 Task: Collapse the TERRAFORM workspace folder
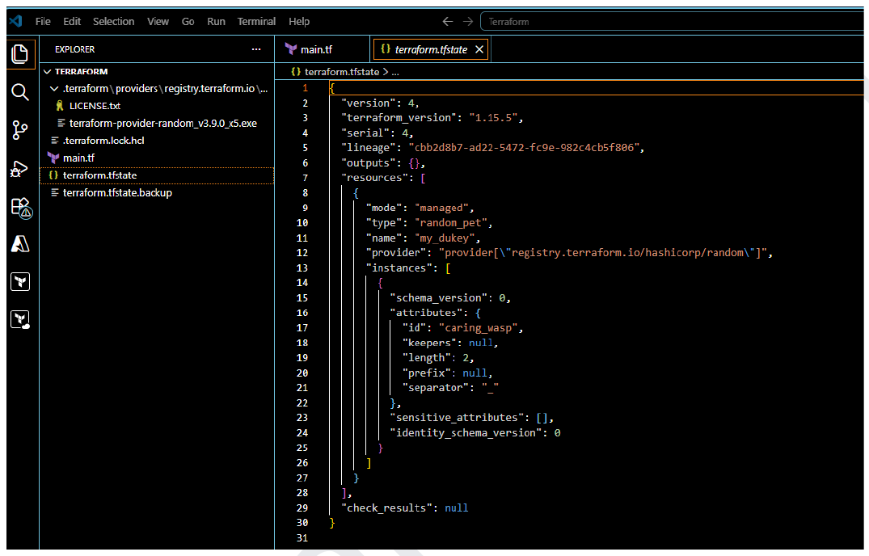(48, 71)
